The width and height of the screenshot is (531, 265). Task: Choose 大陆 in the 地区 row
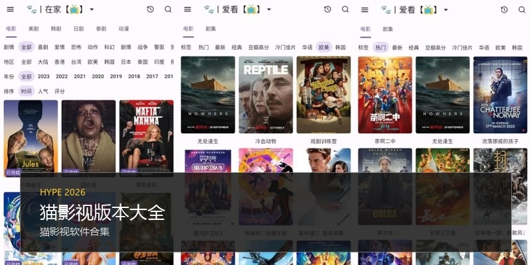pyautogui.click(x=42, y=62)
